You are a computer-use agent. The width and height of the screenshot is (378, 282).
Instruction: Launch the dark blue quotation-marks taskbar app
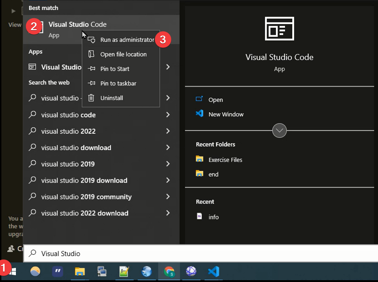point(57,272)
